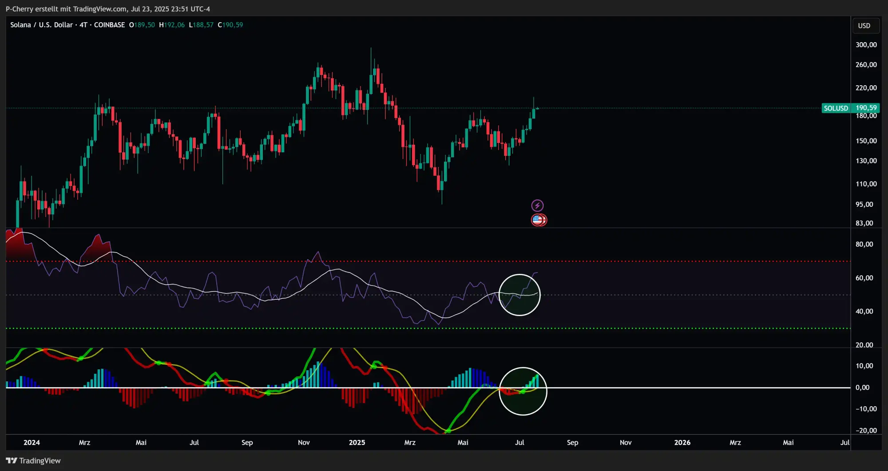Click the open value 189,50
Image resolution: width=888 pixels, height=471 pixels.
coord(145,25)
